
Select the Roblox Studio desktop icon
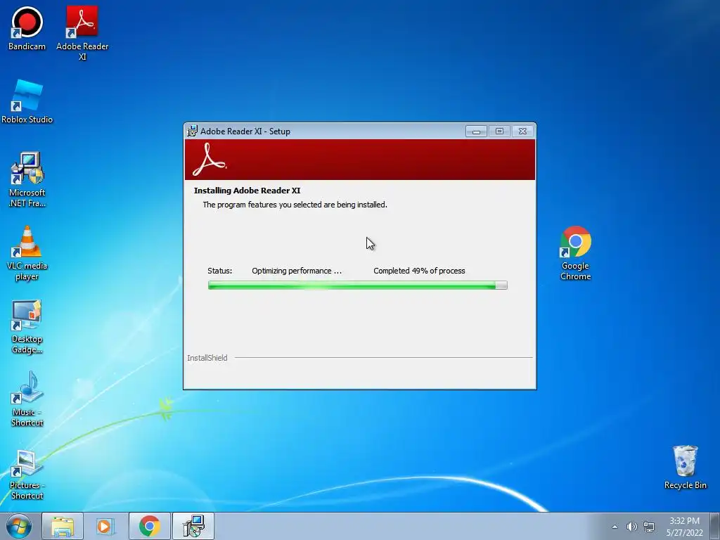coord(27,101)
